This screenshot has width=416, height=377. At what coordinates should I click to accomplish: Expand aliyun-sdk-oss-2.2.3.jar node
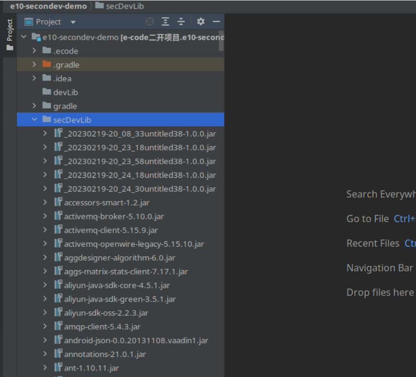[45, 312]
